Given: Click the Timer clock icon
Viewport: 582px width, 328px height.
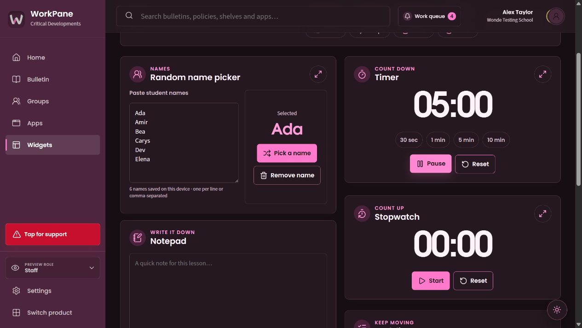Looking at the screenshot, I should [362, 74].
